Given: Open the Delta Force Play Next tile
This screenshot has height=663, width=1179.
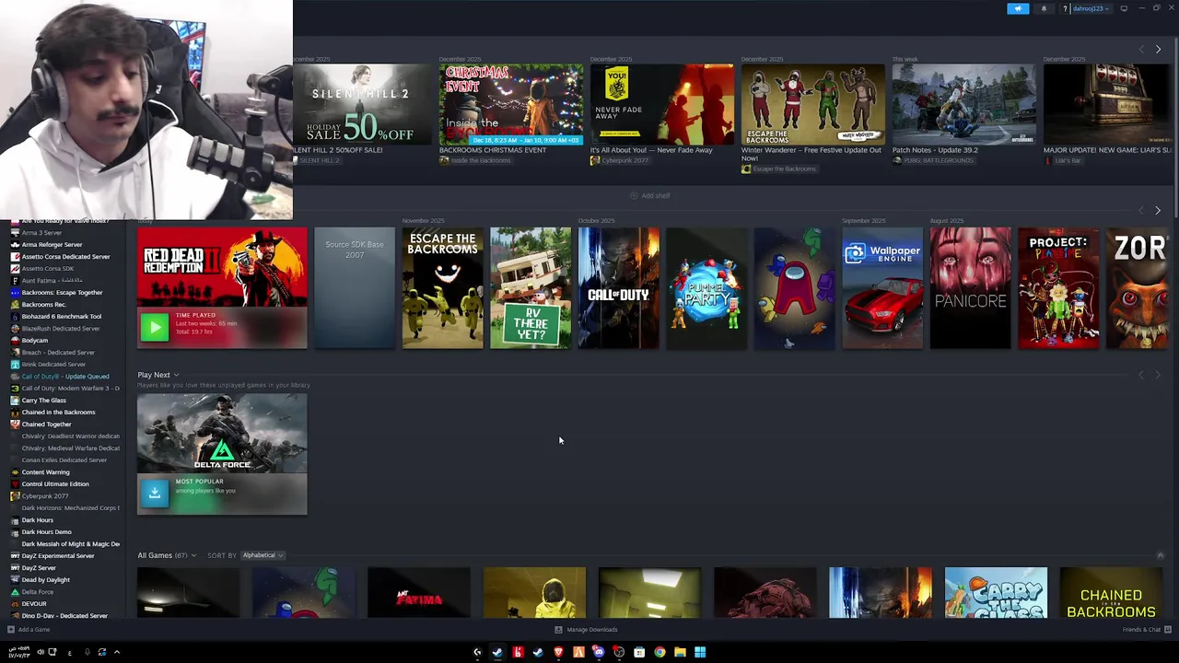Looking at the screenshot, I should click(222, 454).
